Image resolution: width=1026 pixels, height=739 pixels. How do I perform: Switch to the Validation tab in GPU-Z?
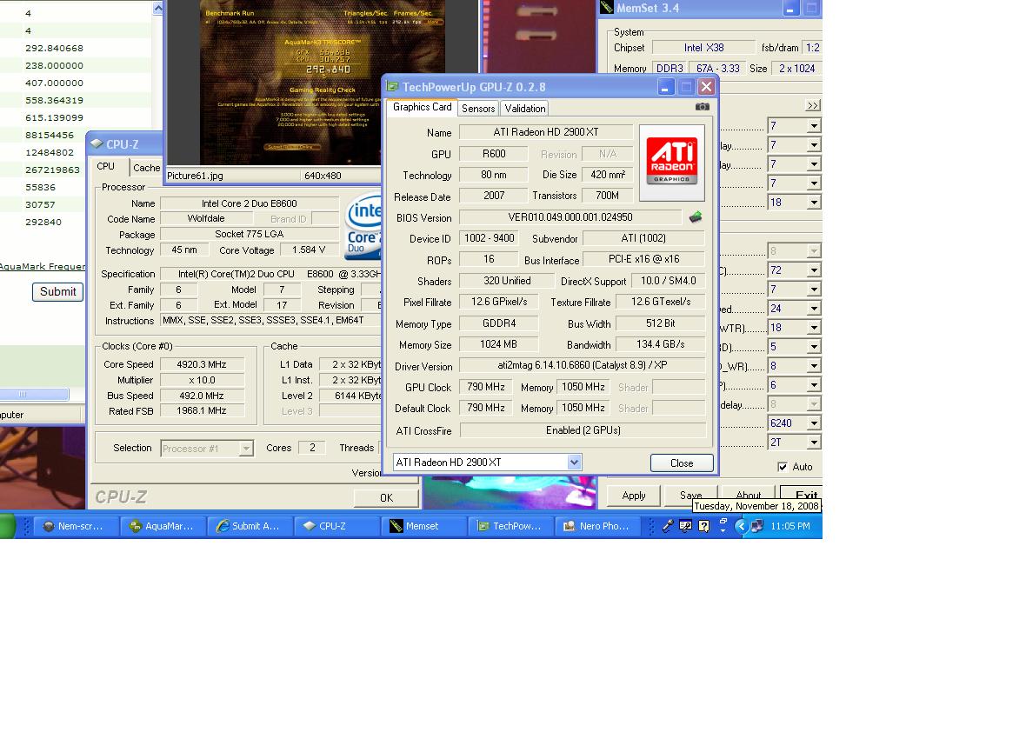[525, 109]
